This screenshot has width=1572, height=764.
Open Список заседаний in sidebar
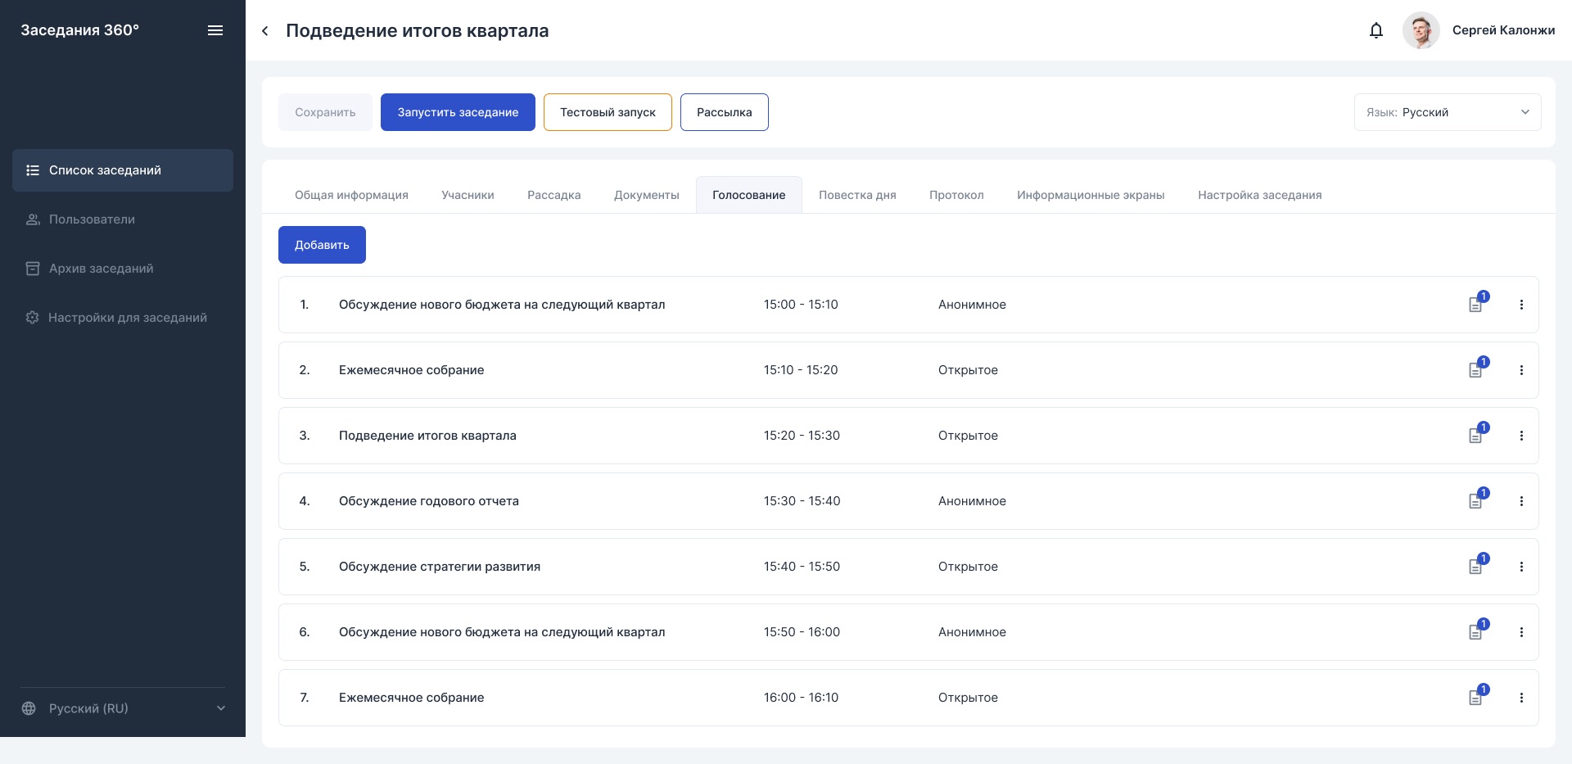click(x=123, y=170)
